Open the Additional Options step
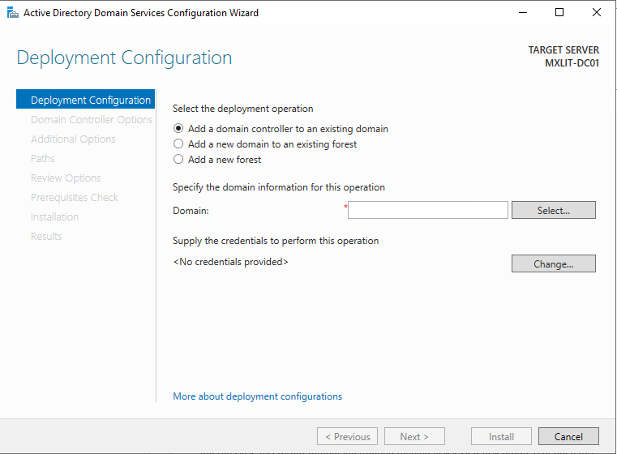617x454 pixels. click(x=73, y=139)
